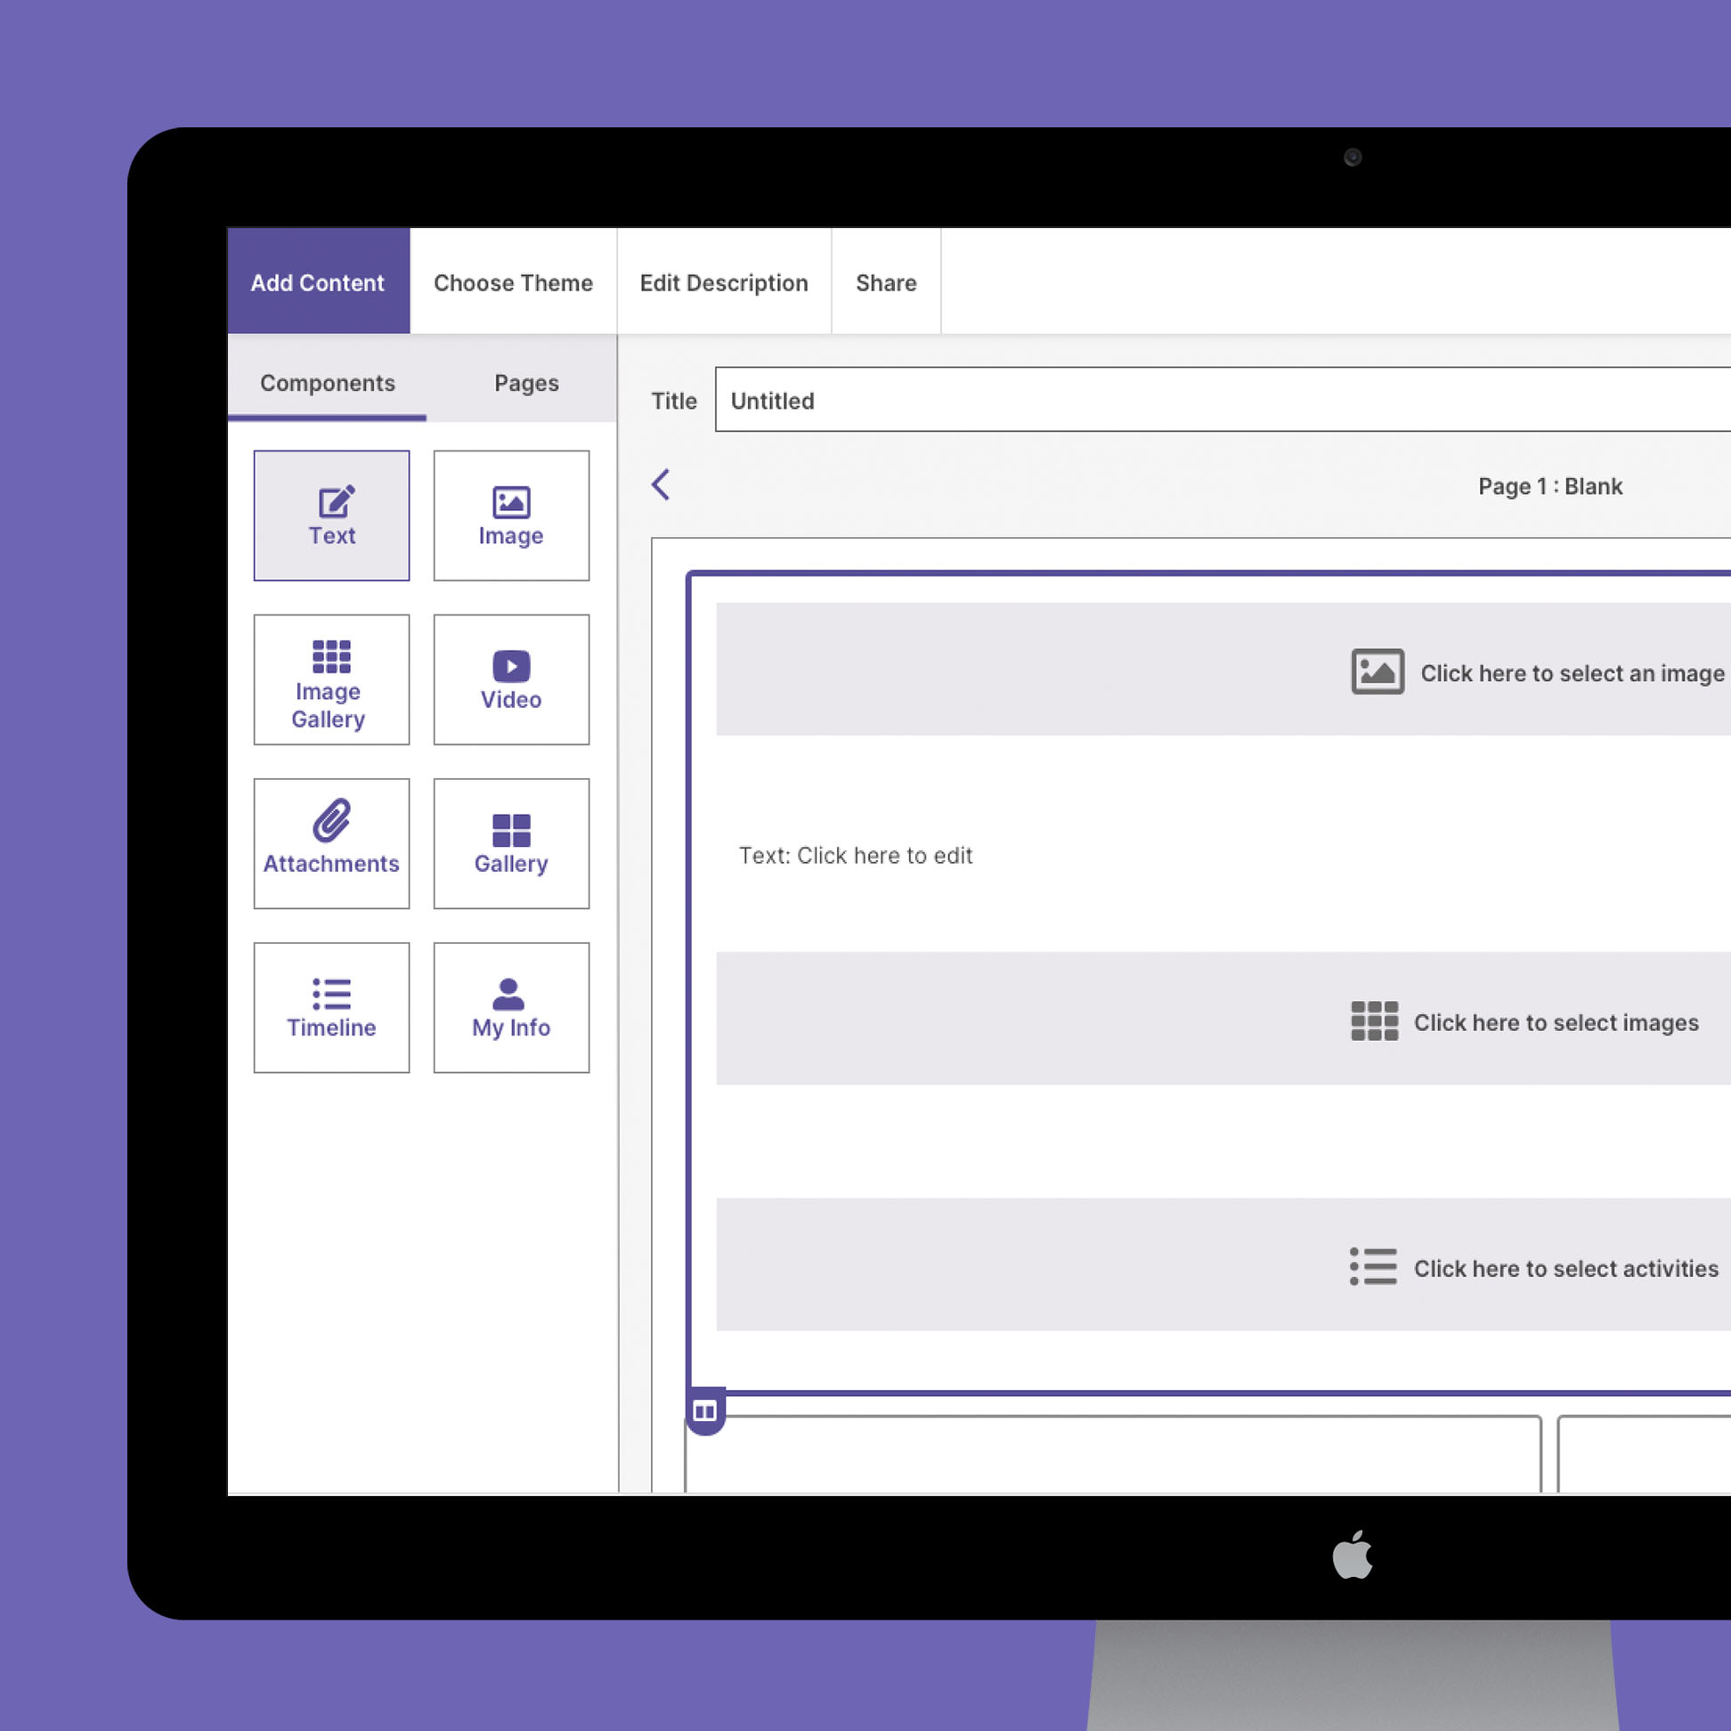
Task: Click 'Click here to select an image'
Action: 1573,673
